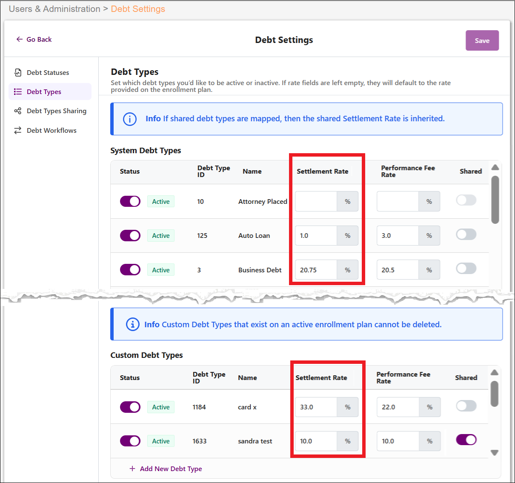Click Active badge for Attorney Placed
This screenshot has height=483, width=515.
pos(161,201)
